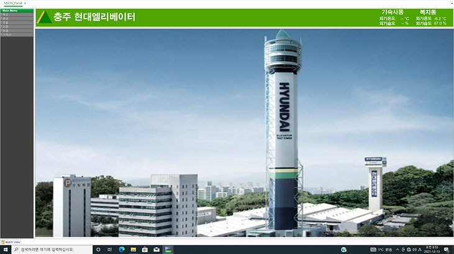Switch to the running panel app taskbar icon
The width and height of the screenshot is (454, 254).
[x=168, y=250]
